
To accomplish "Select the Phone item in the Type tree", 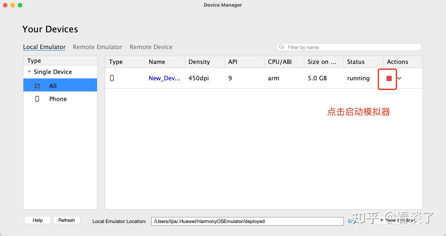I will click(x=58, y=98).
